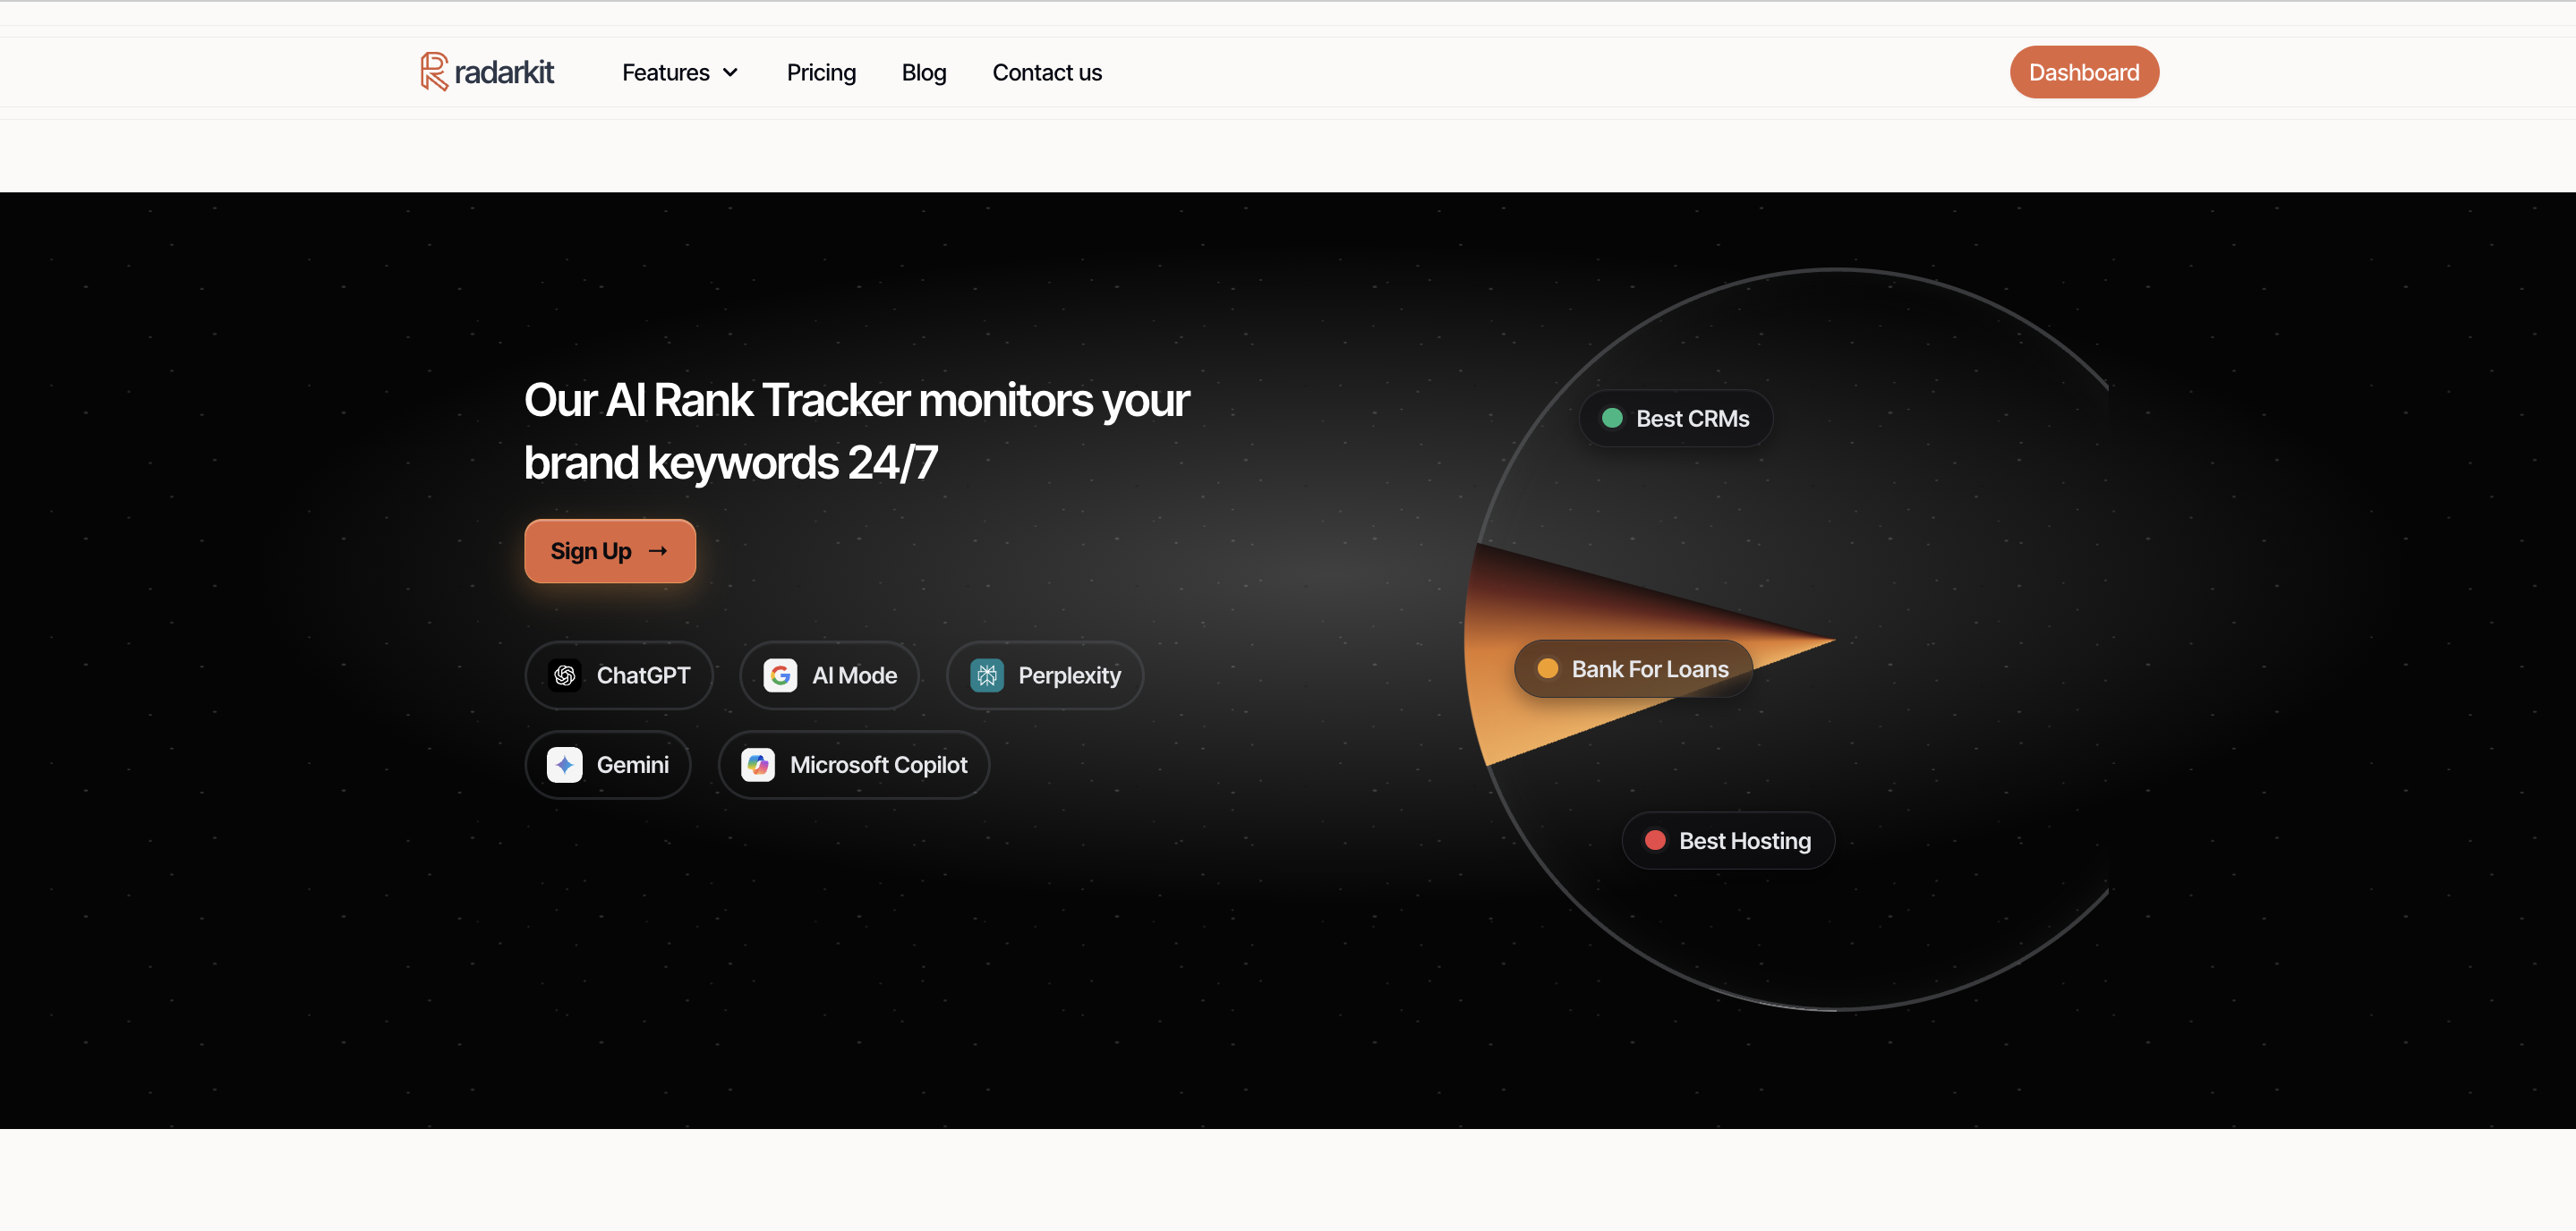Click the green dot beside Best CRMs
2576x1231 pixels.
click(1612, 418)
